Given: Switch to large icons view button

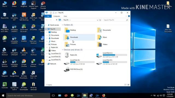Looking at the screenshot, I should click(129, 85).
